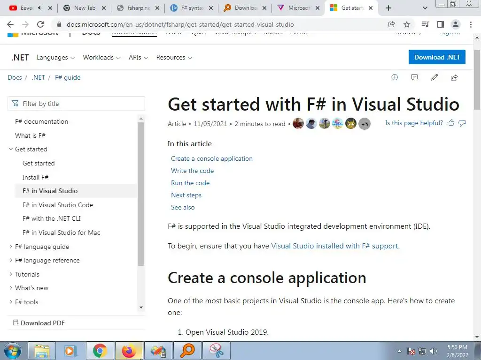Mute the YouTube tab audio icon

[40, 8]
